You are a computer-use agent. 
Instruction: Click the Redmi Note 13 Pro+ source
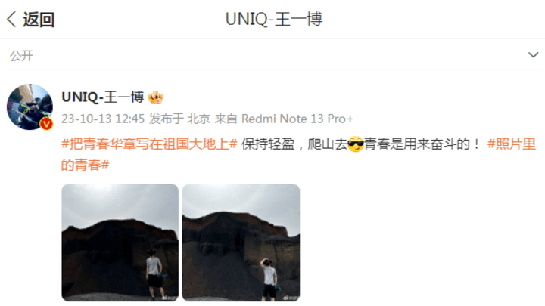297,119
